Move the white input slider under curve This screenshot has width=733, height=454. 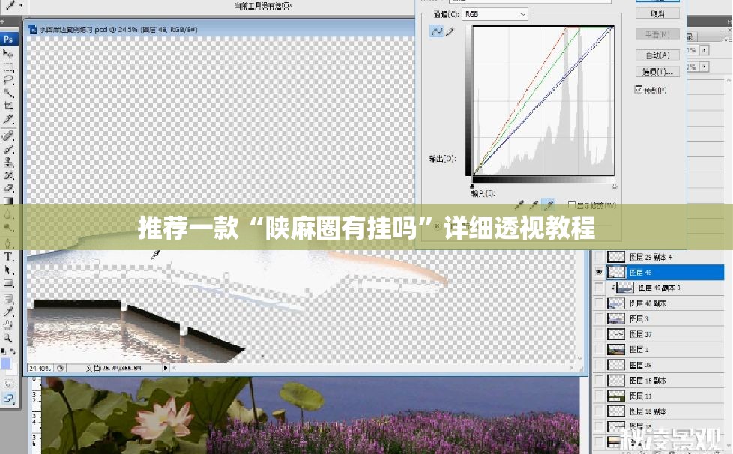pos(615,186)
